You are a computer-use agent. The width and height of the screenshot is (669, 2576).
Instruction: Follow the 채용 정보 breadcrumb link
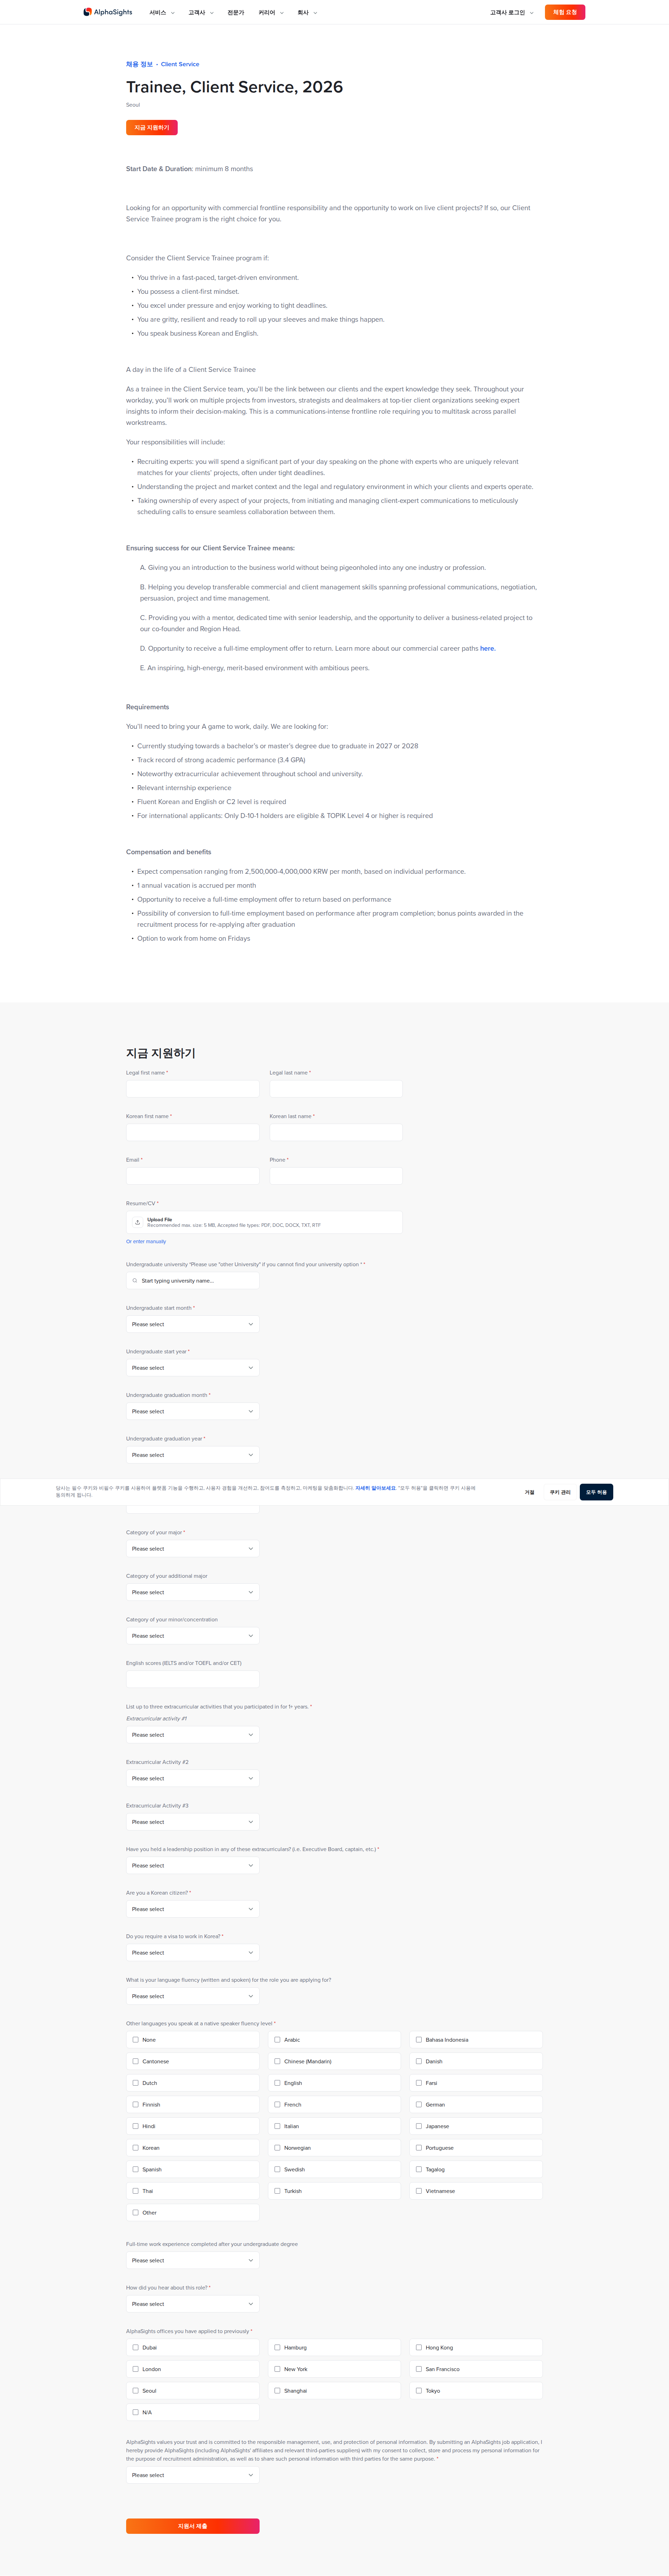click(139, 64)
